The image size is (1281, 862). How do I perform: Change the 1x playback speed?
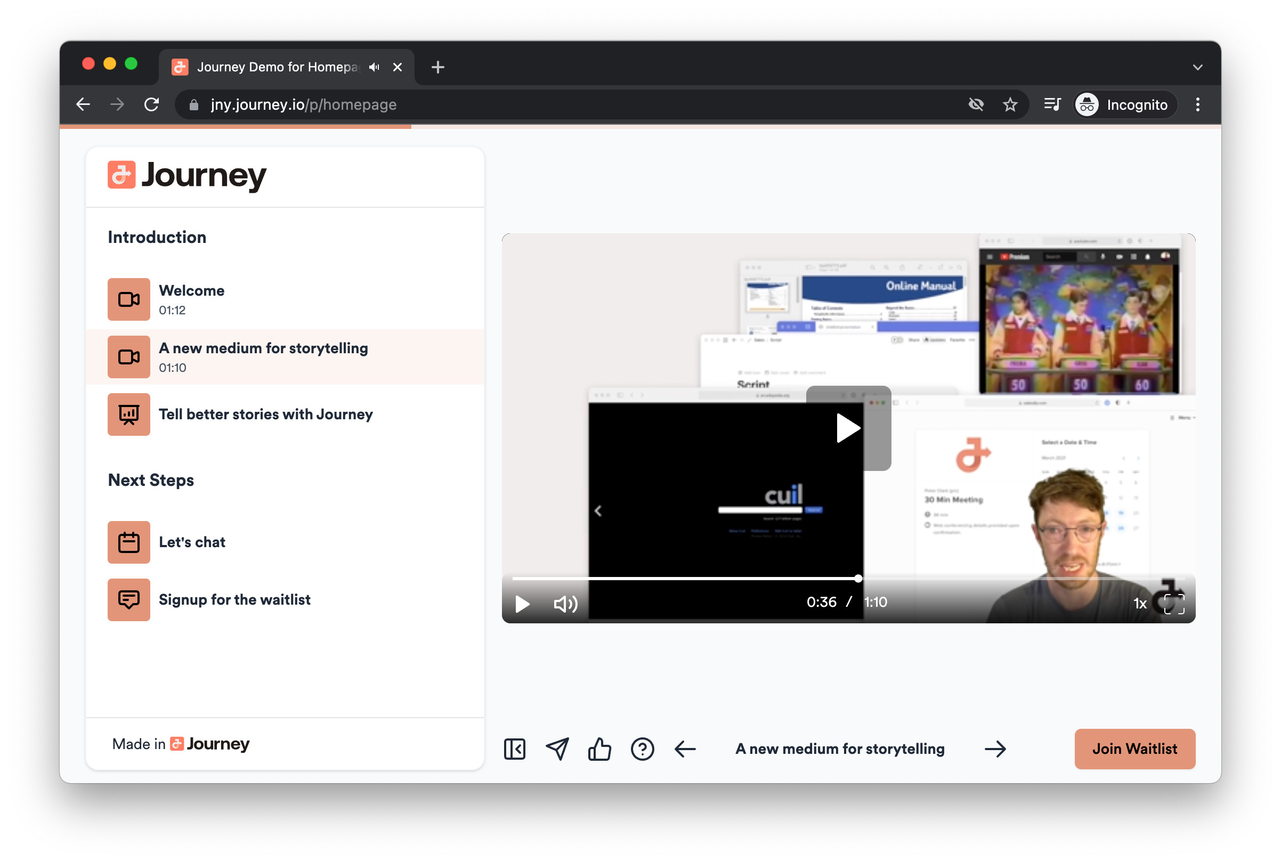click(x=1140, y=604)
